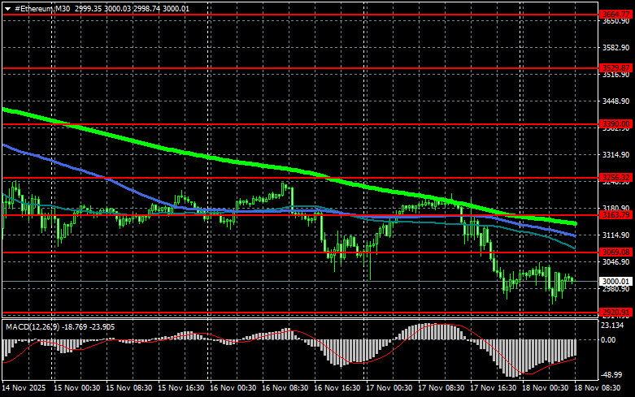This screenshot has width=635, height=397.
Task: Click the red 3664.77 price level label
Action: pos(615,15)
